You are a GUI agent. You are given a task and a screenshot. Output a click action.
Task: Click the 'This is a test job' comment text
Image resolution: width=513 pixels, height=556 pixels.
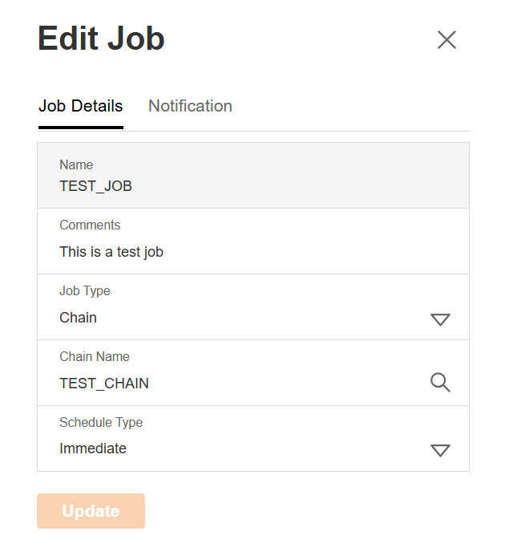[111, 252]
